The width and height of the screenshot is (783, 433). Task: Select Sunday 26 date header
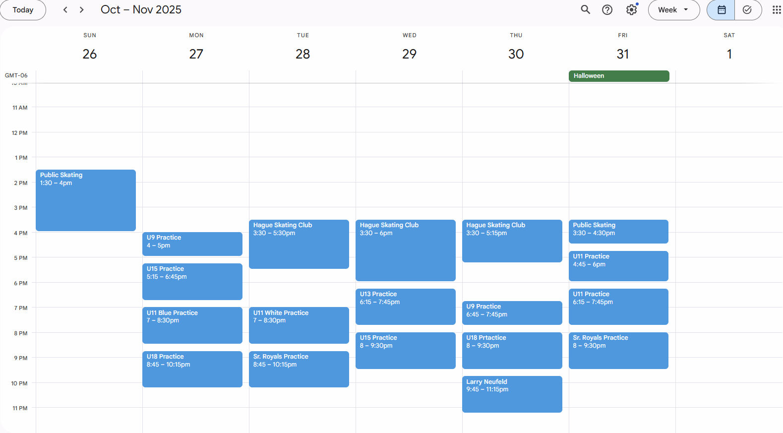point(90,54)
